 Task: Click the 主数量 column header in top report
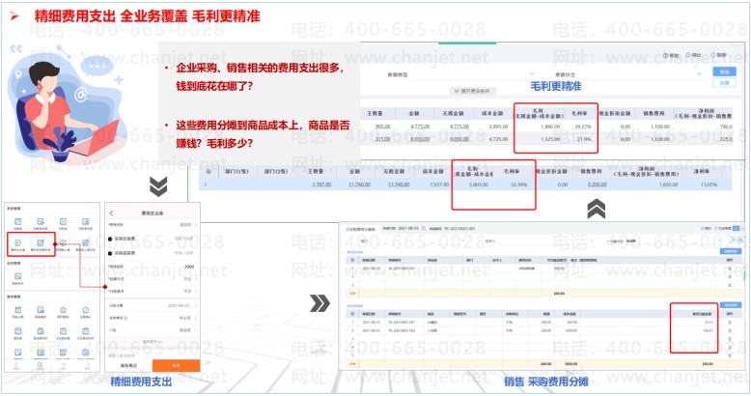tap(375, 114)
